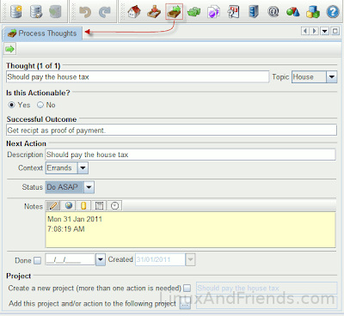This screenshot has width=344, height=316.
Task: Open the Status Do ASAP dropdown
Action: pos(89,187)
